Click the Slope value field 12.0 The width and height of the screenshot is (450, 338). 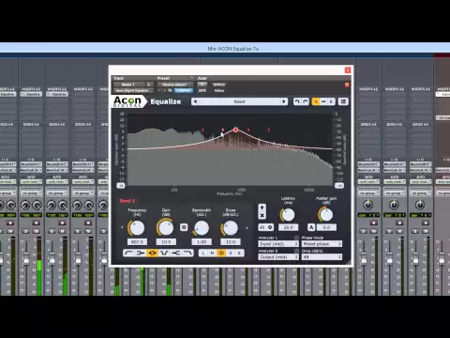(231, 241)
